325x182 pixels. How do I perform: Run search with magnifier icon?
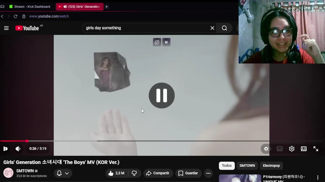(x=224, y=28)
